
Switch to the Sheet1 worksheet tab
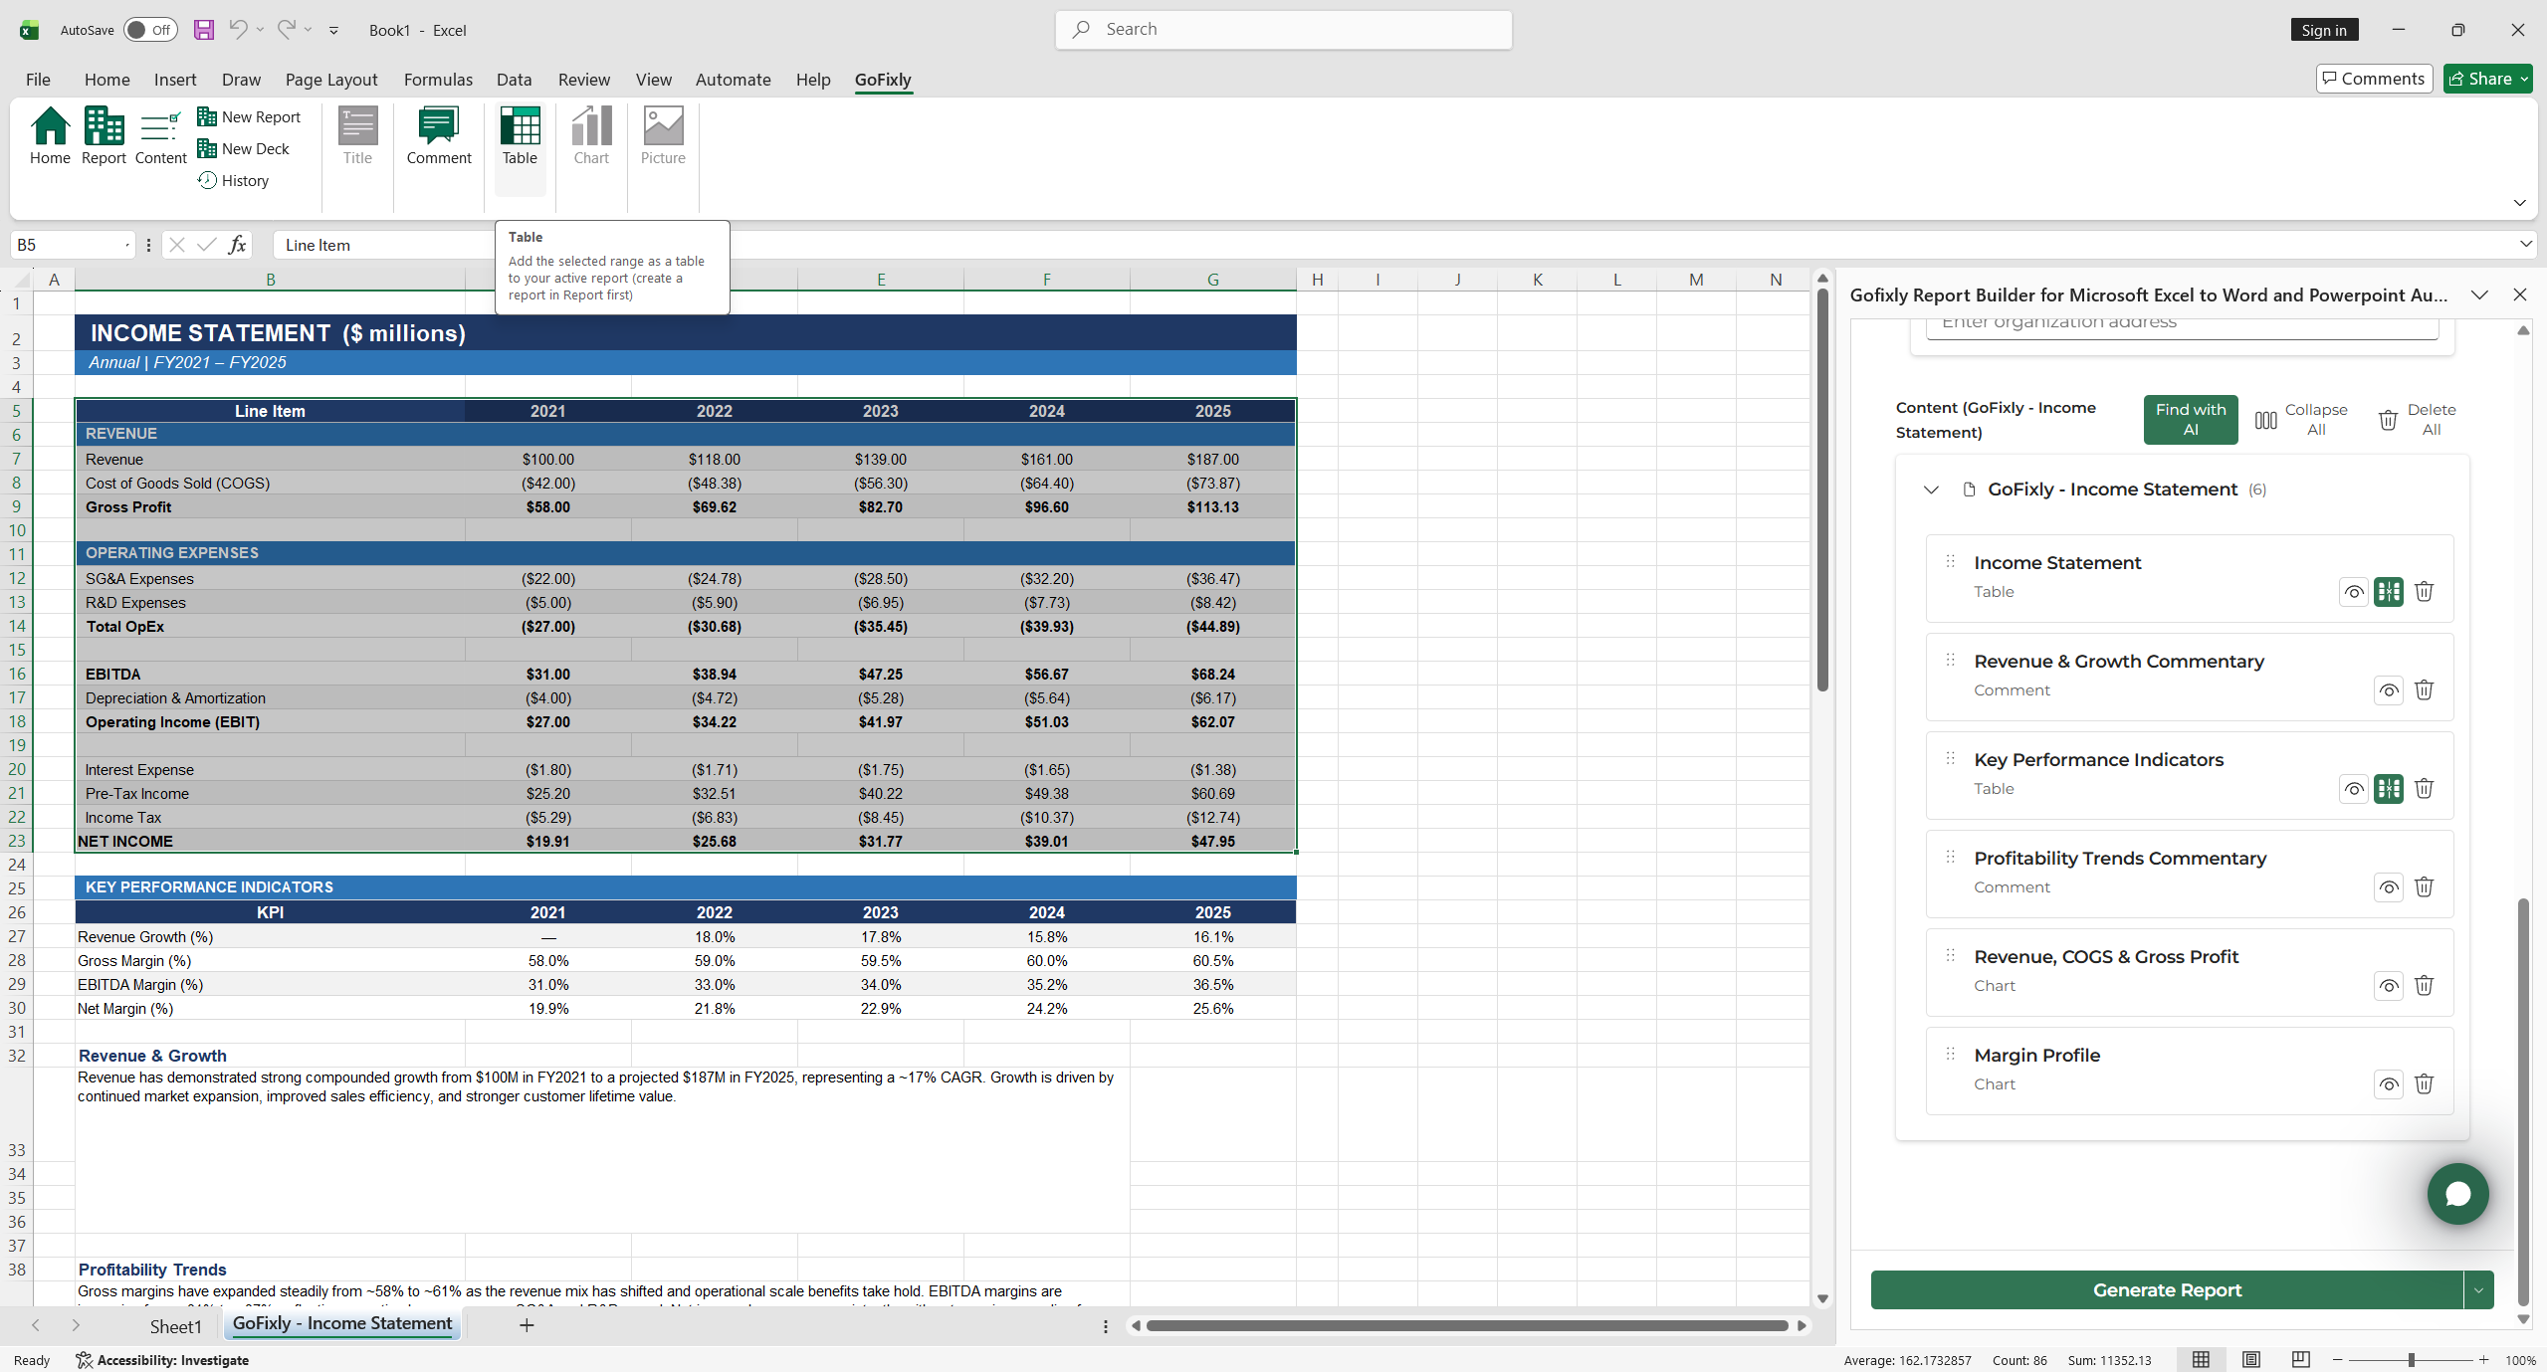pos(175,1325)
